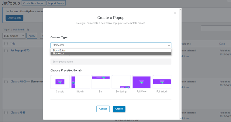This screenshot has width=231, height=122.
Task: Sort popups by Title column
Action: tap(13, 44)
